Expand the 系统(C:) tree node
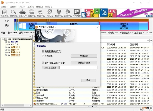The height and width of the screenshot is (111, 153). point(6,47)
